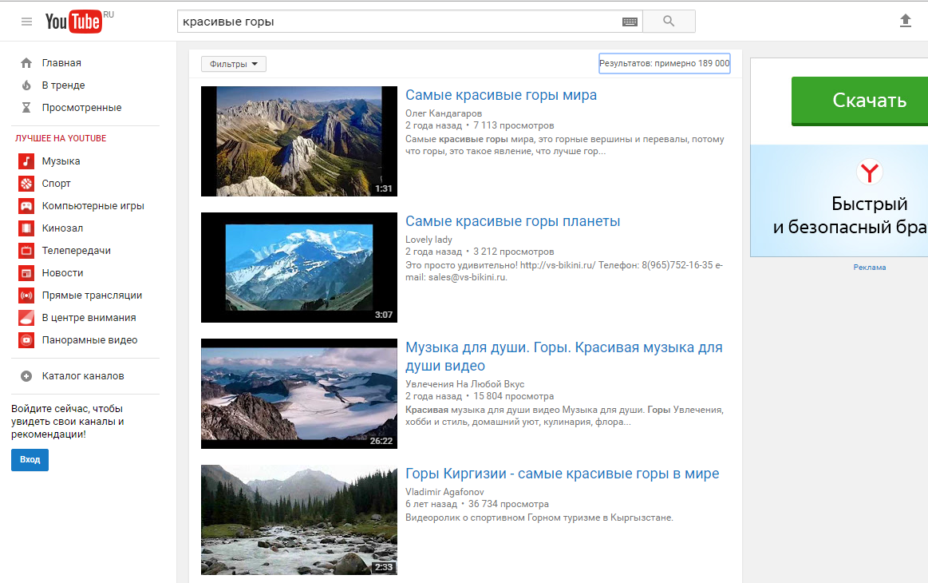The image size is (928, 583).
Task: Go to Главная in sidebar
Action: 61,63
